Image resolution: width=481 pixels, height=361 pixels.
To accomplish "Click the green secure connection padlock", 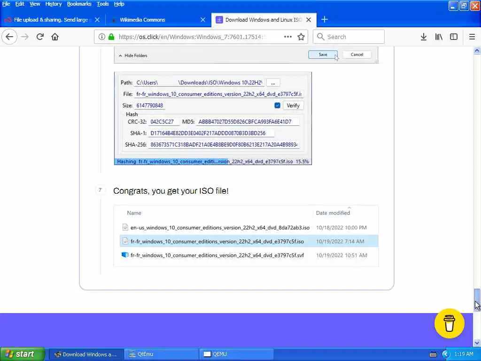I will point(111,37).
